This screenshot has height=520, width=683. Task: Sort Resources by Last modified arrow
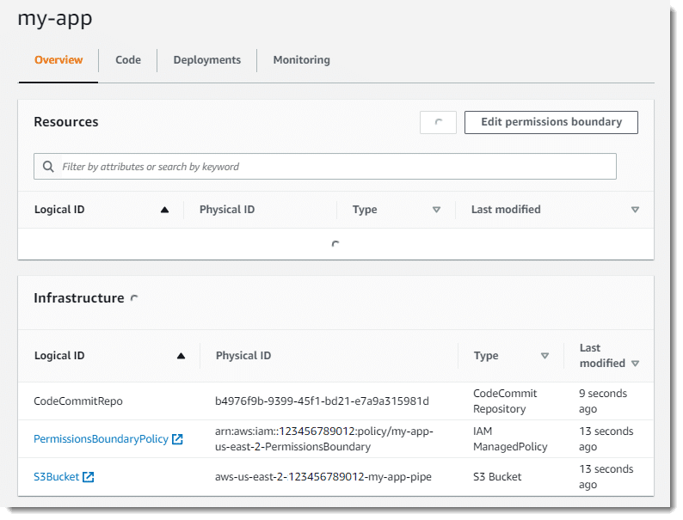635,210
